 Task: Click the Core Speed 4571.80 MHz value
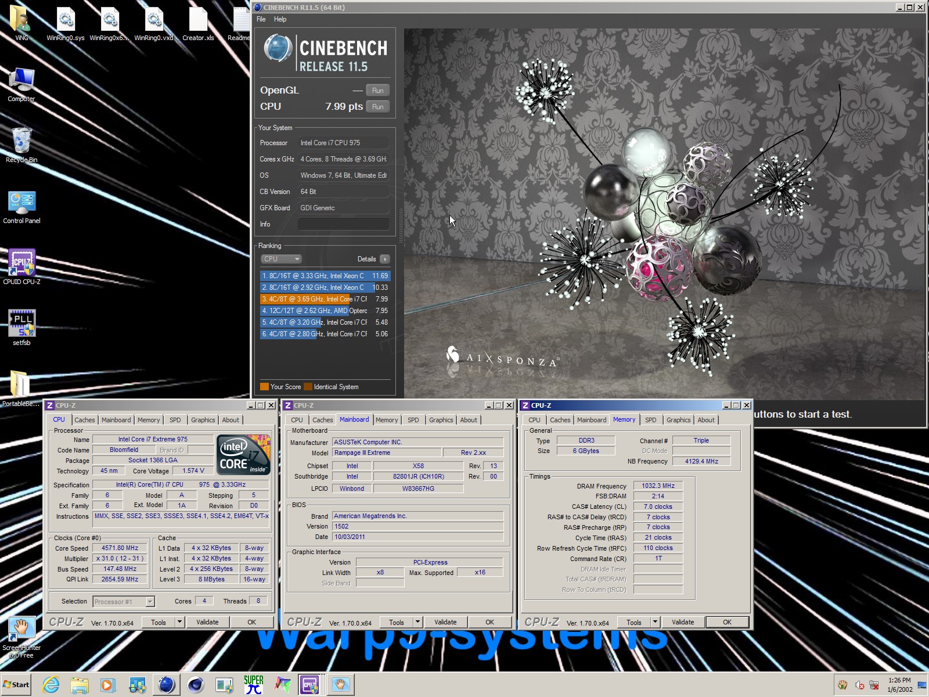click(x=120, y=548)
